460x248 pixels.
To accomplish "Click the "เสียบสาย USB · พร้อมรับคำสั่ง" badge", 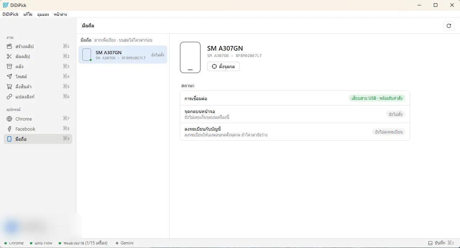I will [377, 98].
